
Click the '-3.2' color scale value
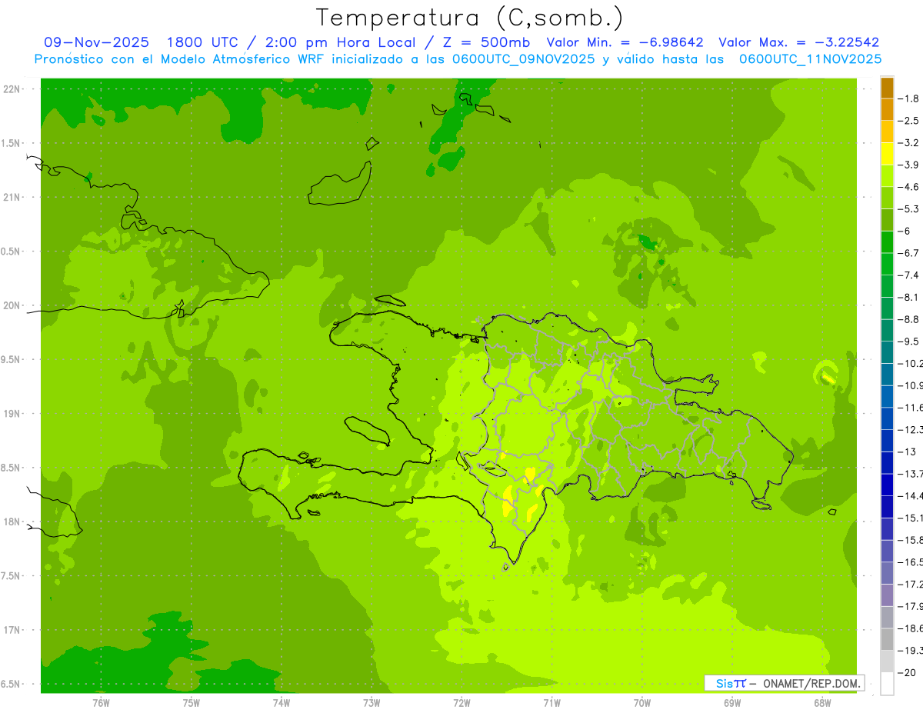click(908, 143)
